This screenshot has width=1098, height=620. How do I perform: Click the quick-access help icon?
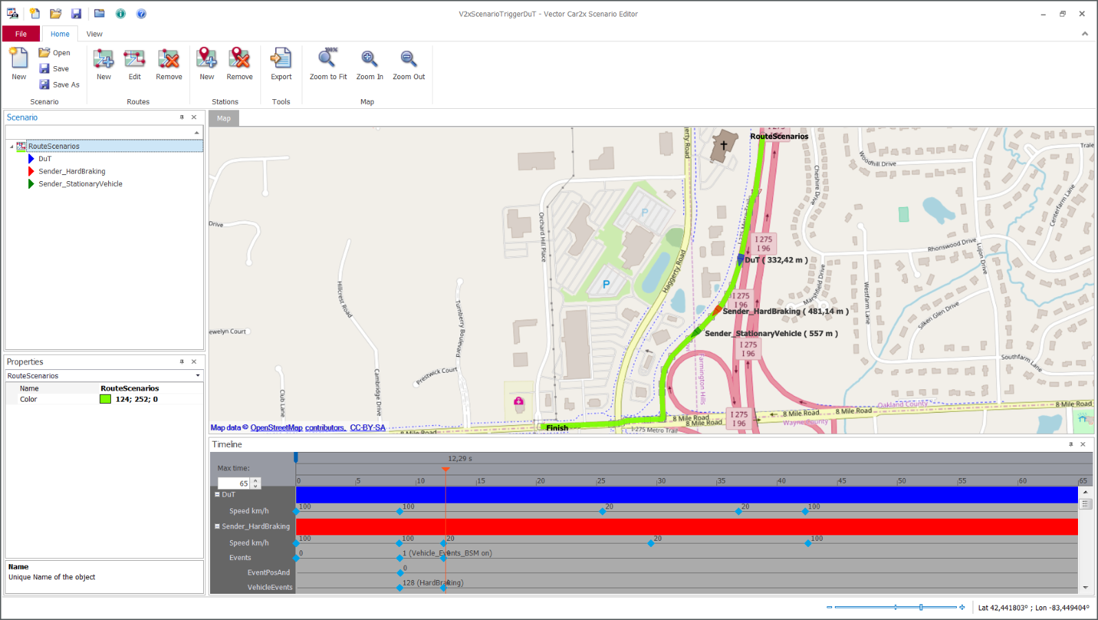(141, 13)
